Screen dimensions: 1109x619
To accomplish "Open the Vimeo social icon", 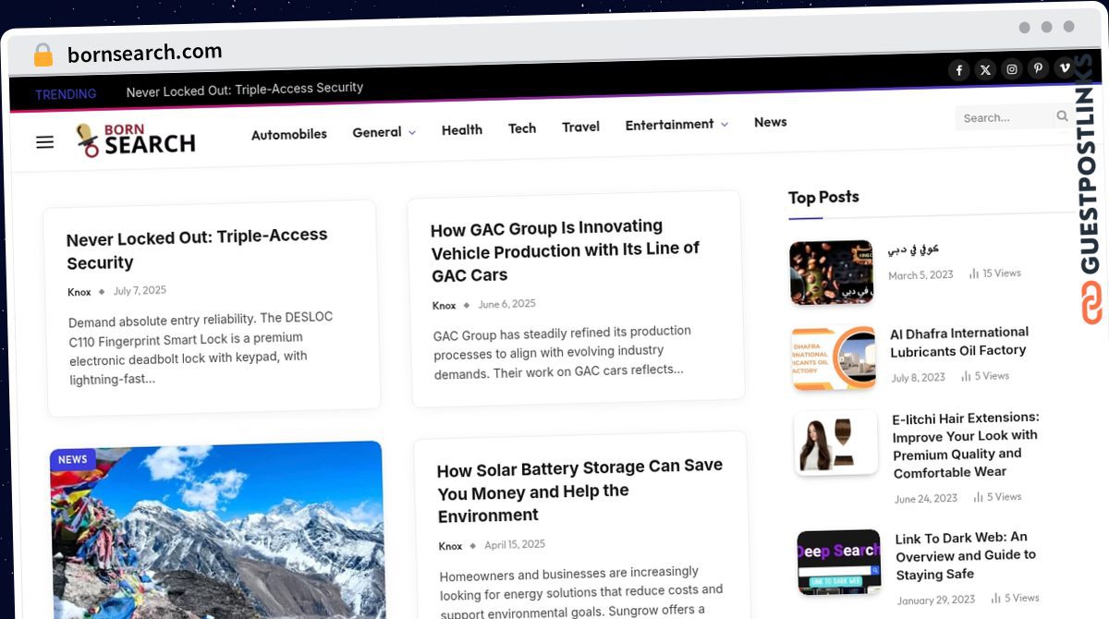I will pyautogui.click(x=1064, y=67).
